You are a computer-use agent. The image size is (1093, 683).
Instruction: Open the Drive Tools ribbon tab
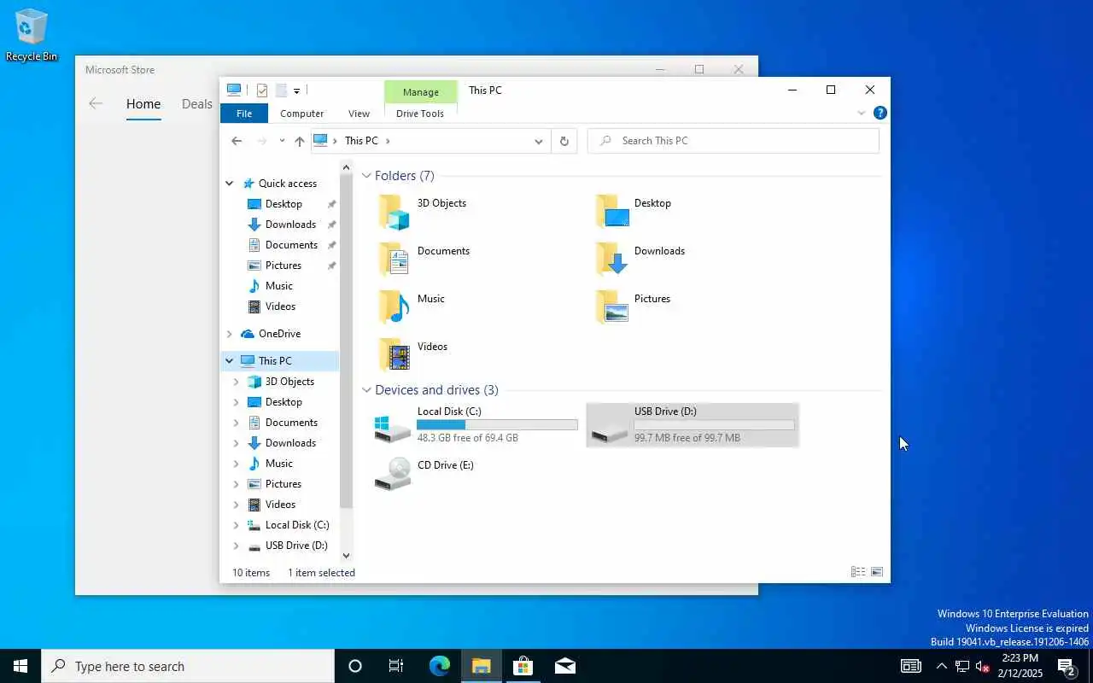point(420,114)
